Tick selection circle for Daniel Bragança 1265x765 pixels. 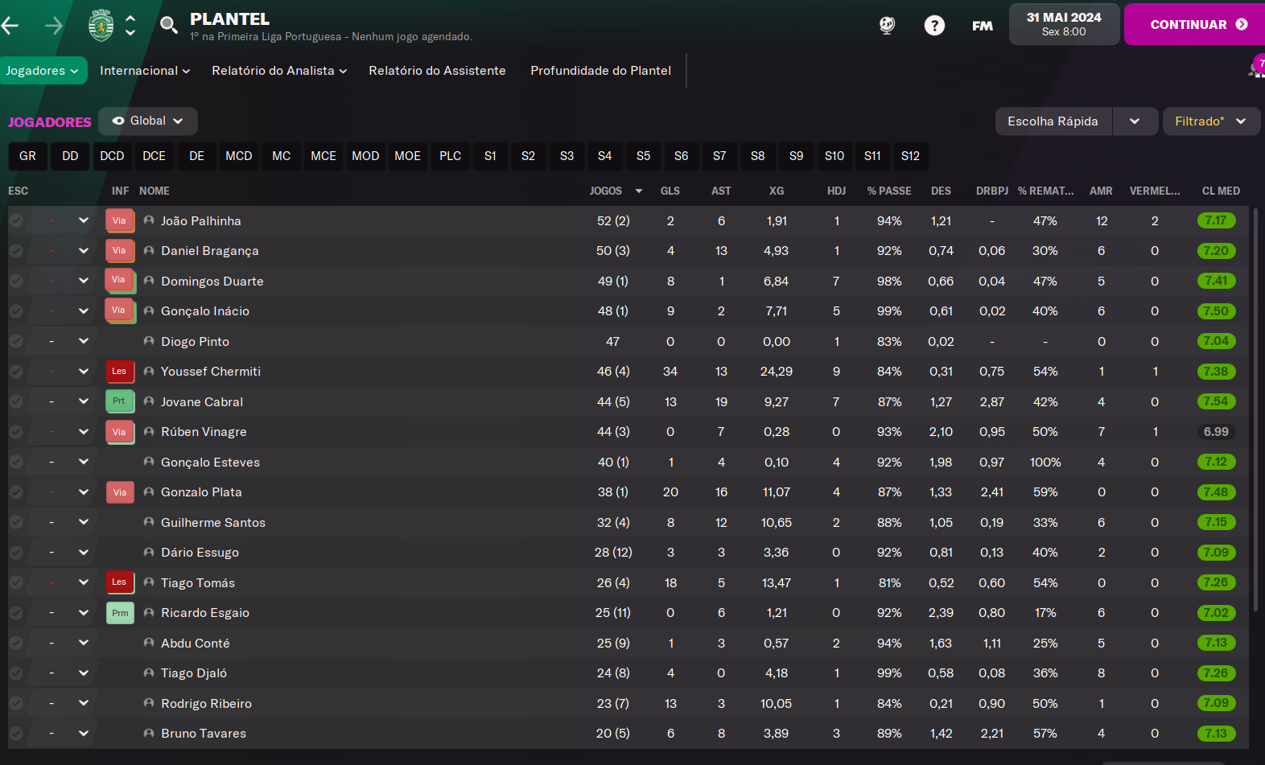point(16,250)
